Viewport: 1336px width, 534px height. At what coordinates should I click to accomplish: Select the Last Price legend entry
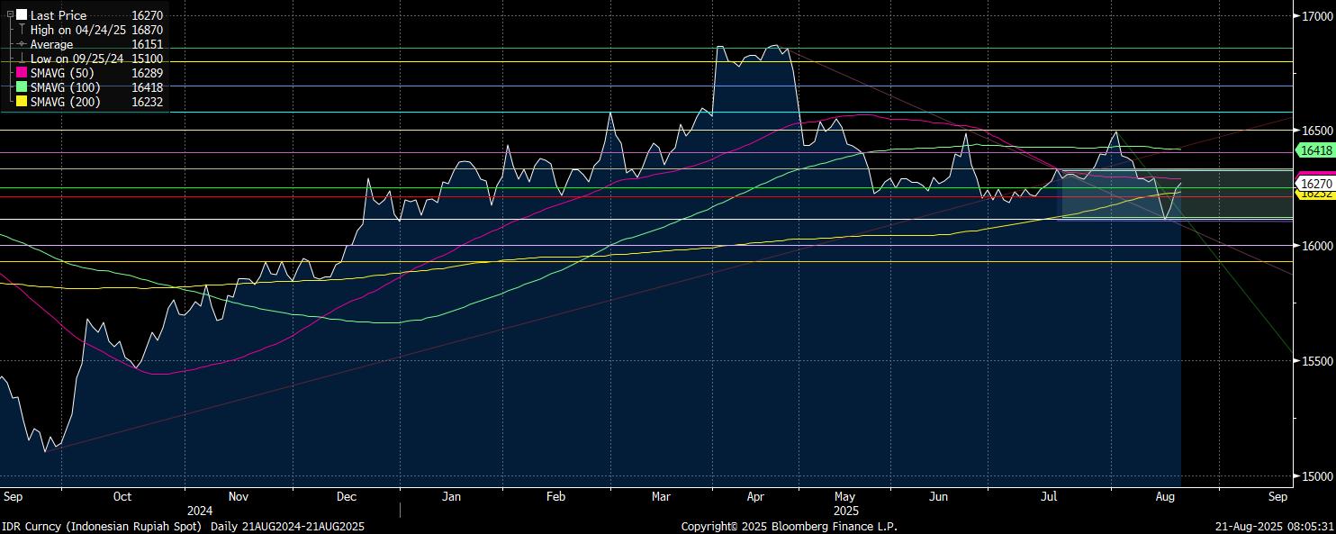pyautogui.click(x=59, y=15)
